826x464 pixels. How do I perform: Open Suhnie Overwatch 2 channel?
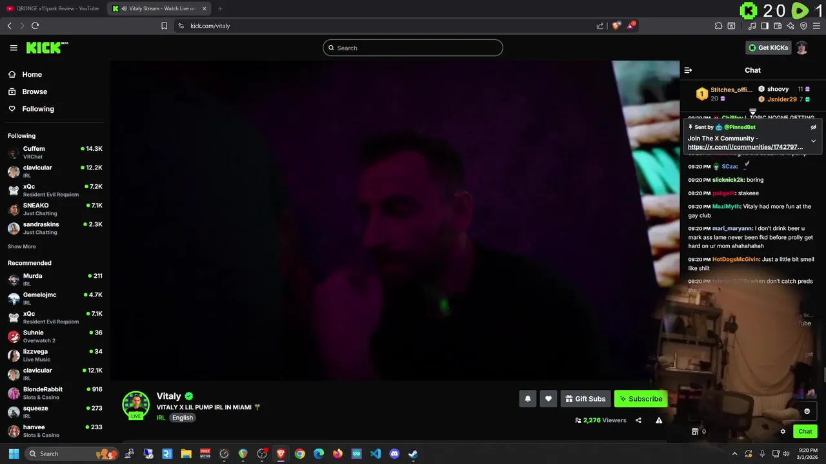coord(54,336)
